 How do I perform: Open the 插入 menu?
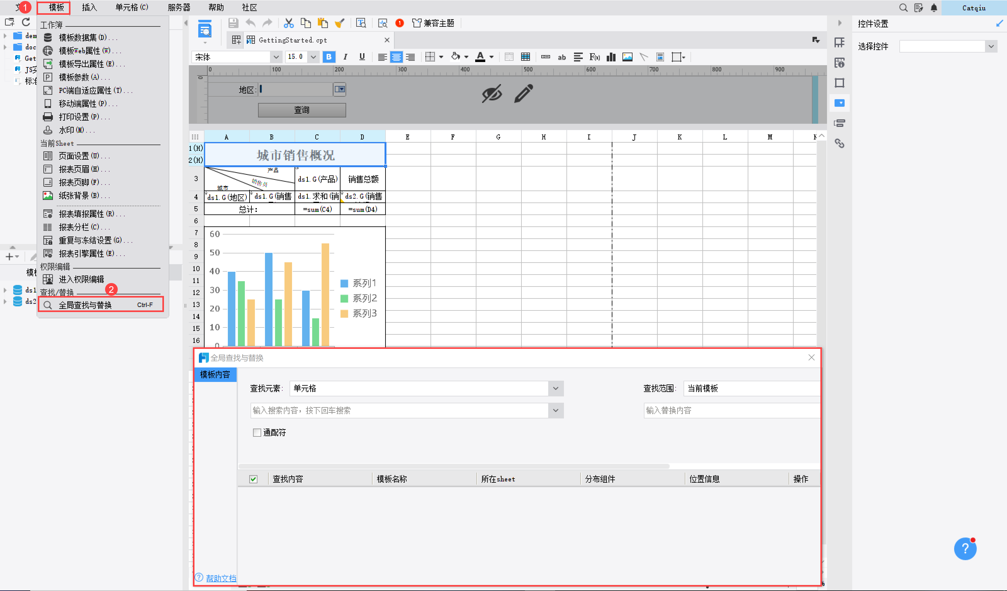click(89, 8)
